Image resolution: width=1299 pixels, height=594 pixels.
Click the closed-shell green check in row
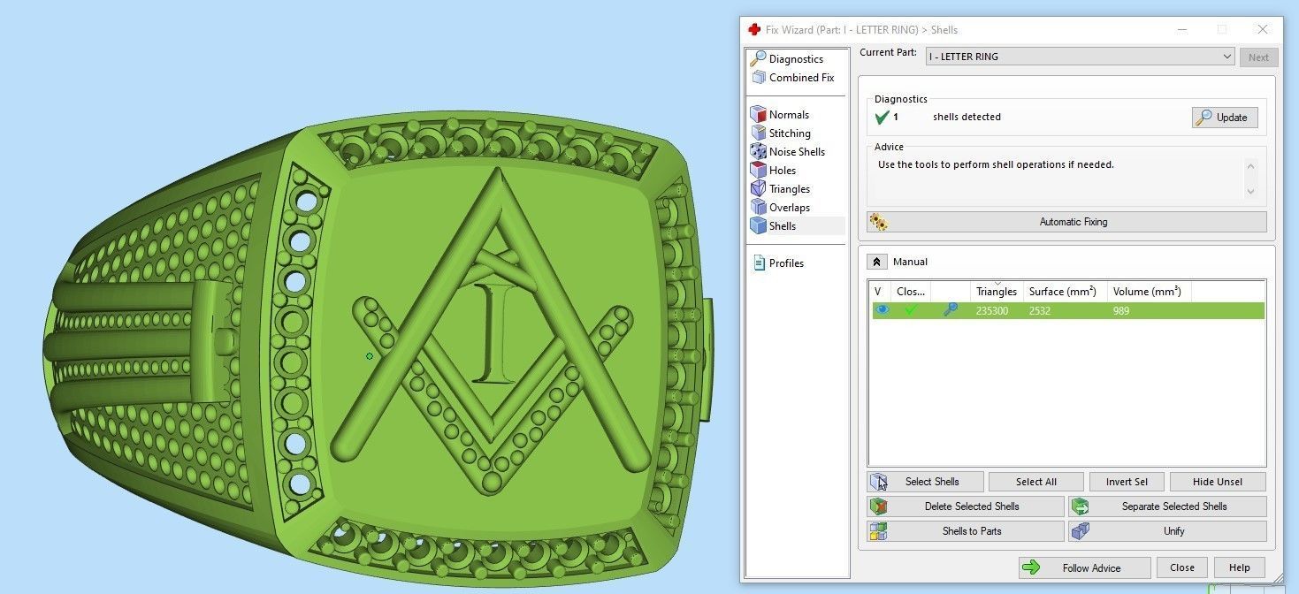coord(911,310)
